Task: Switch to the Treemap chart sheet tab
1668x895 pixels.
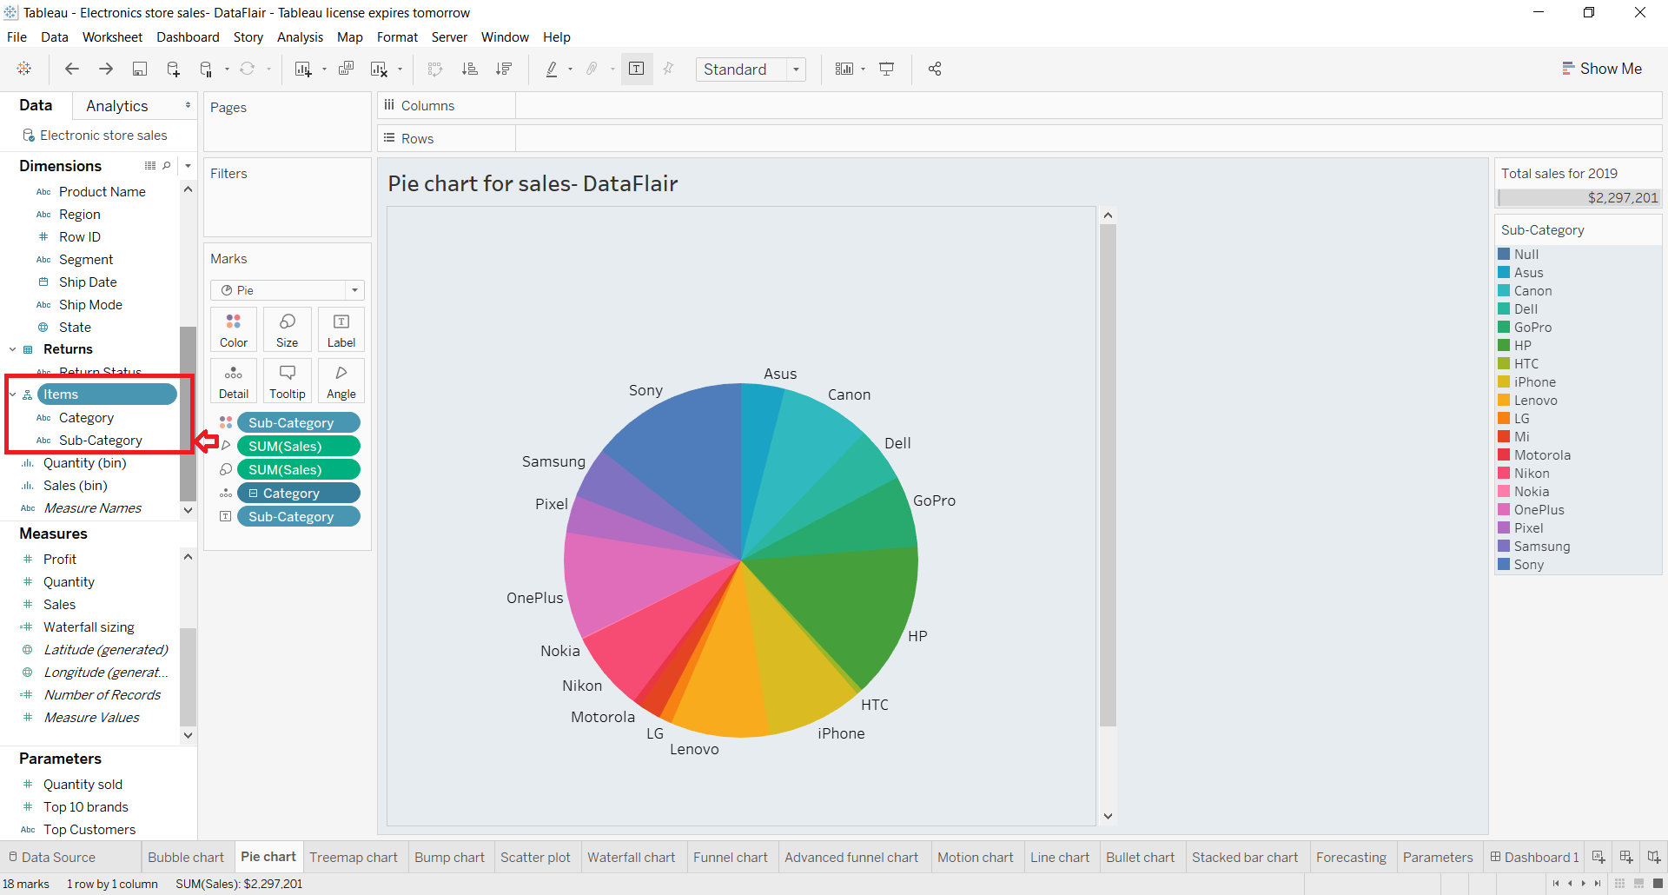Action: coord(354,857)
